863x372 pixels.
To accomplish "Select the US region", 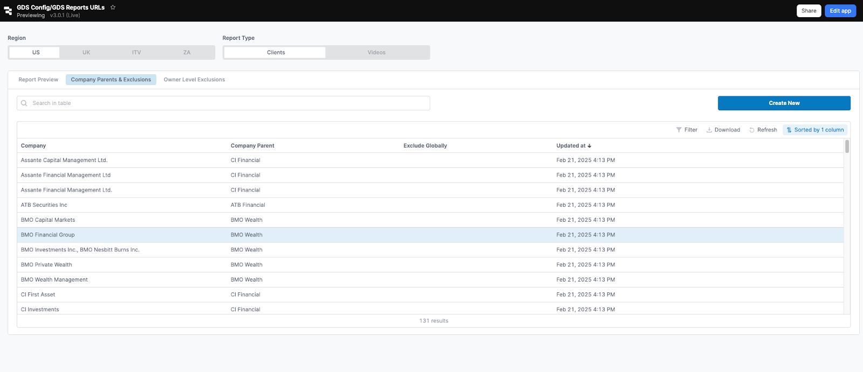I will point(36,52).
